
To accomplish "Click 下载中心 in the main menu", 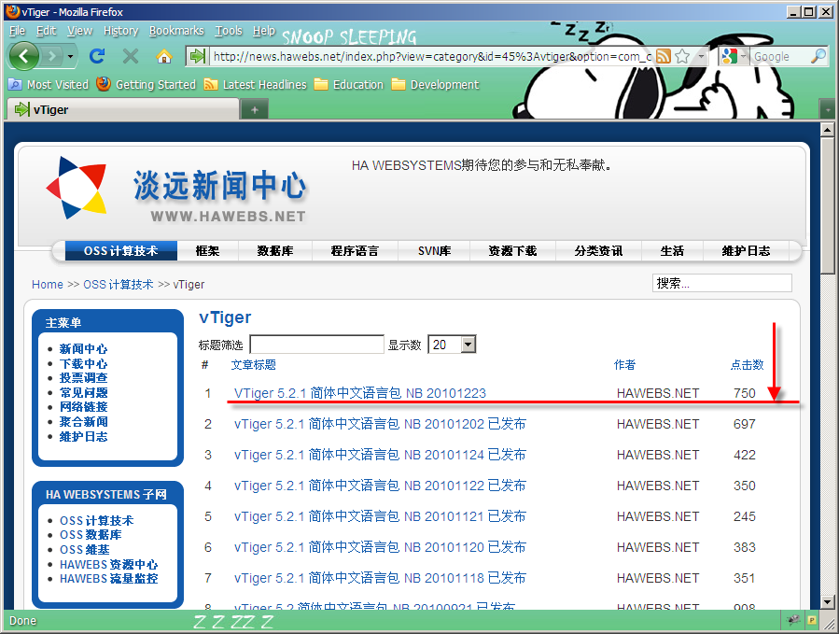I will pos(83,363).
